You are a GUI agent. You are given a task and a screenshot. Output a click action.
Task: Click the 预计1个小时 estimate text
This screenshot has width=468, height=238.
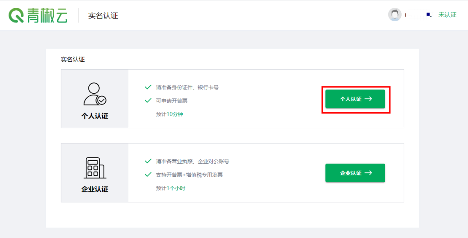[x=170, y=188]
